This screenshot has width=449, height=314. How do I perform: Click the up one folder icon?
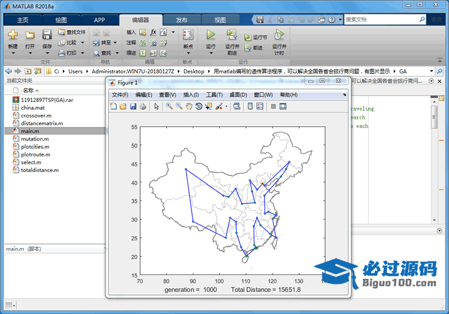[x=28, y=71]
